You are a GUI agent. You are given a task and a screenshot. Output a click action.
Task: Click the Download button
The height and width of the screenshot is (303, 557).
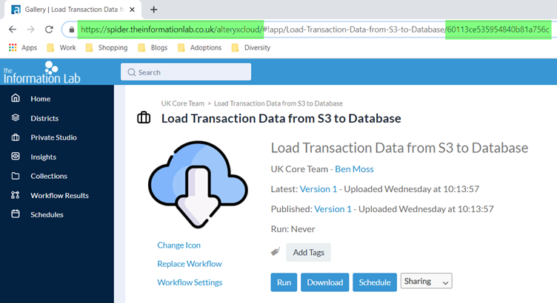click(x=325, y=282)
